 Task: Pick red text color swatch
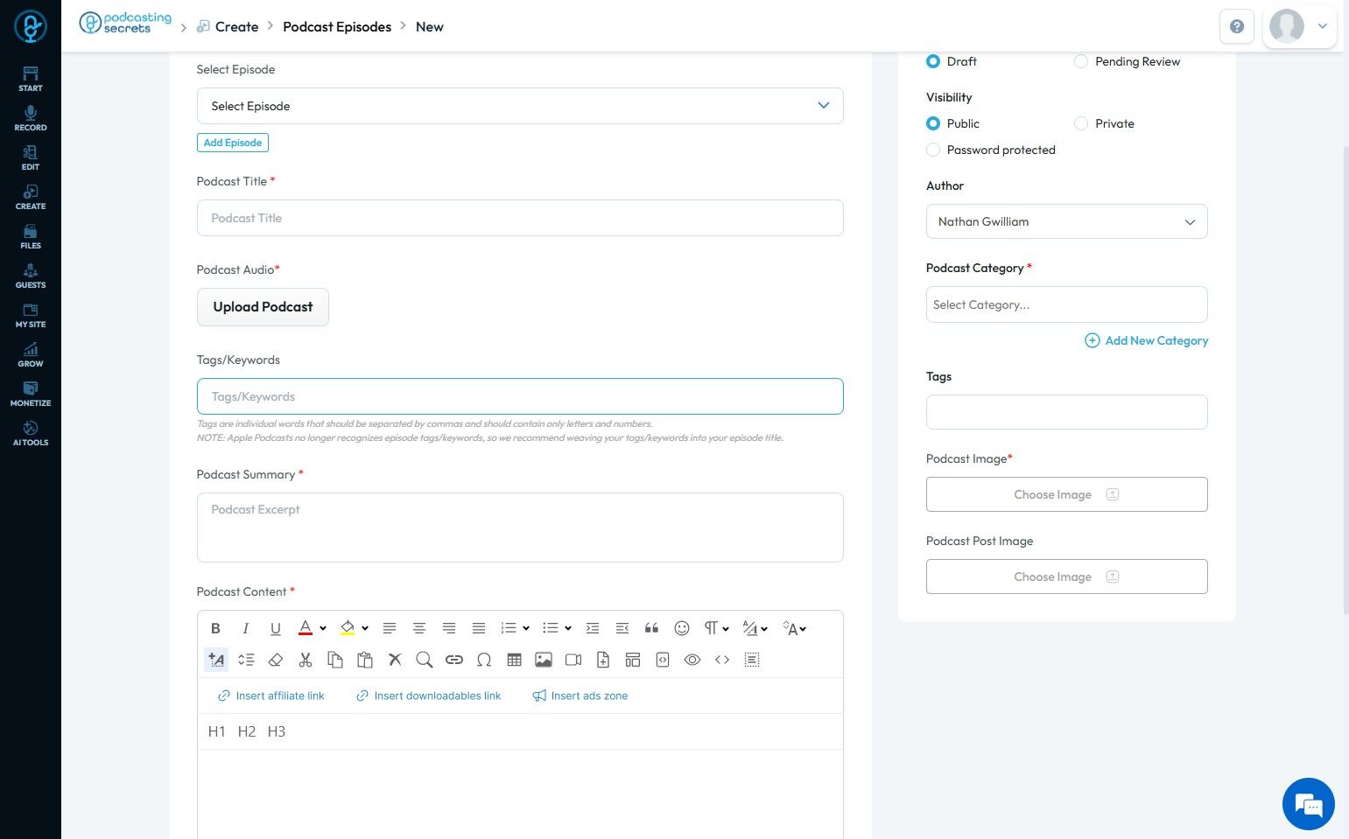306,628
